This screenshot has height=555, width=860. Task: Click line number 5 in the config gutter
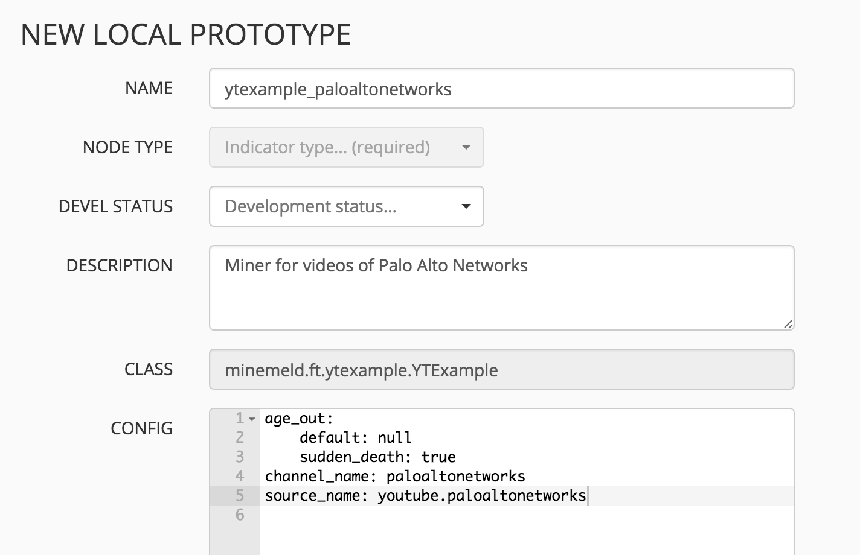click(240, 495)
